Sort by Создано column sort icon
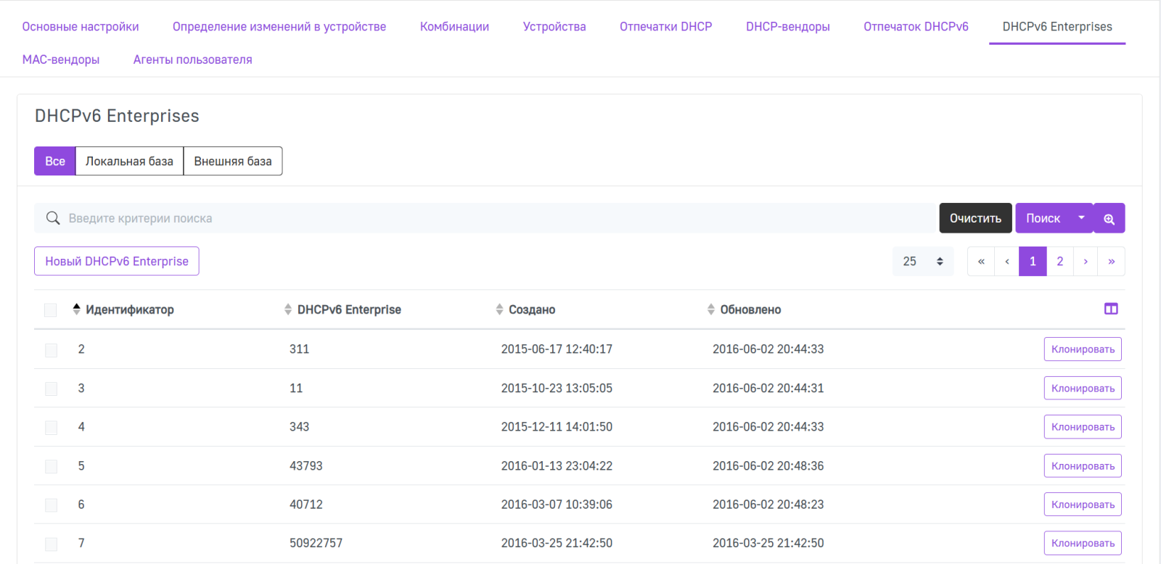Viewport: 1161px width, 564px height. (x=499, y=310)
